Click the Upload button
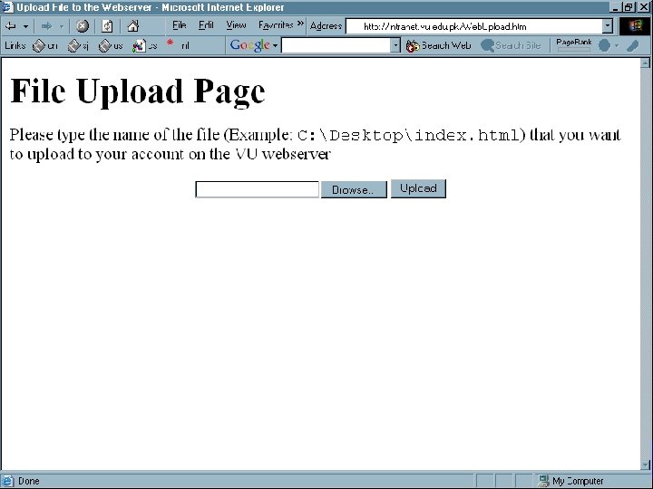653x489 pixels. point(418,188)
